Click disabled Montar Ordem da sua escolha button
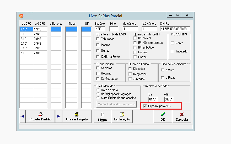This screenshot has height=144, width=231. (x=116, y=104)
